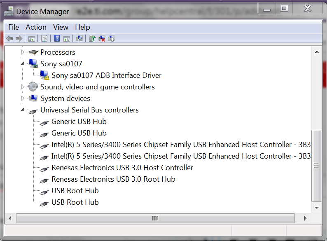Click the vertical scrollbar down arrow
Viewport: 327px width, 241px height.
point(317,208)
